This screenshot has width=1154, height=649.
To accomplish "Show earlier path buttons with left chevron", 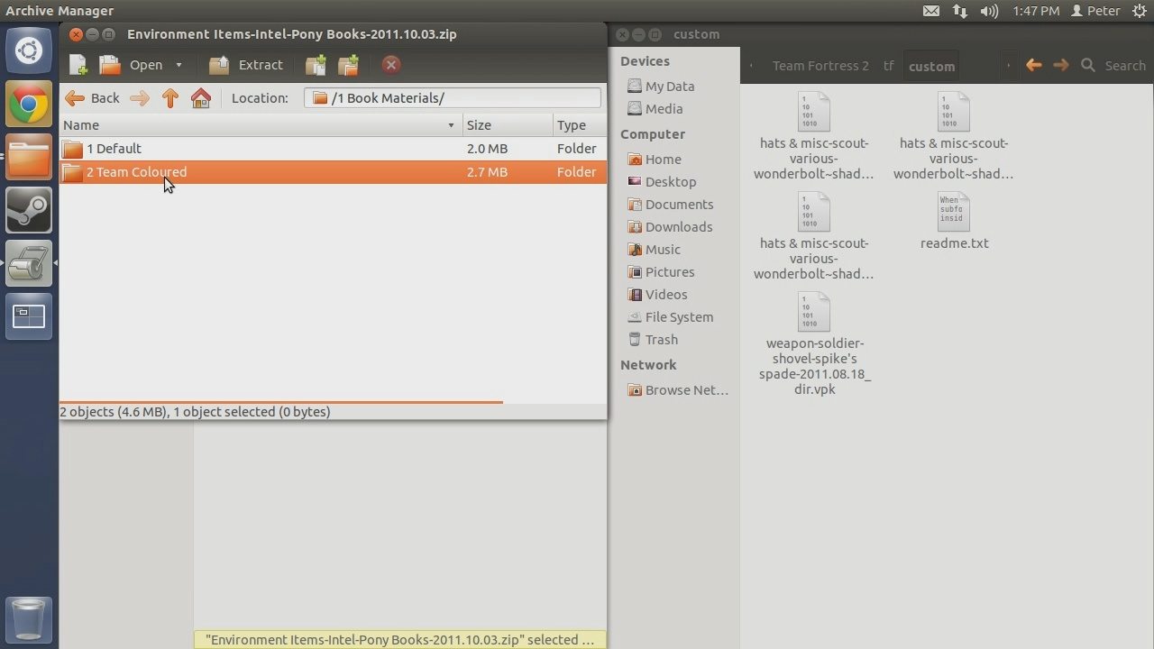I will coord(752,66).
